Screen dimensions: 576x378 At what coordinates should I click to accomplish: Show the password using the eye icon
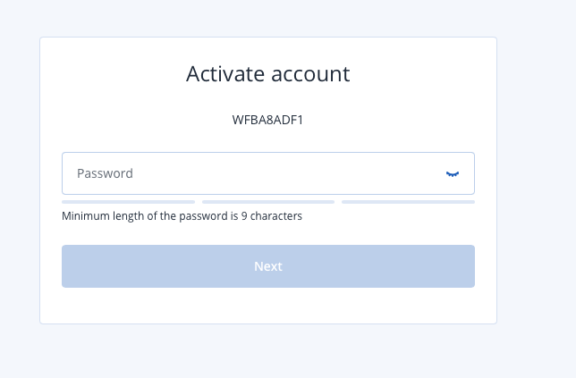453,173
